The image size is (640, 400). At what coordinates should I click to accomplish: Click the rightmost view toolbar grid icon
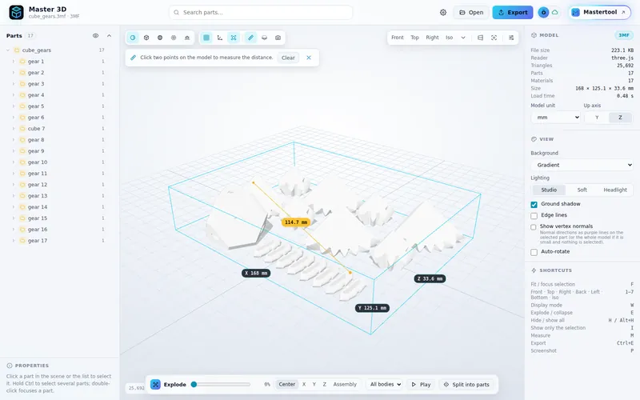pyautogui.click(x=511, y=38)
